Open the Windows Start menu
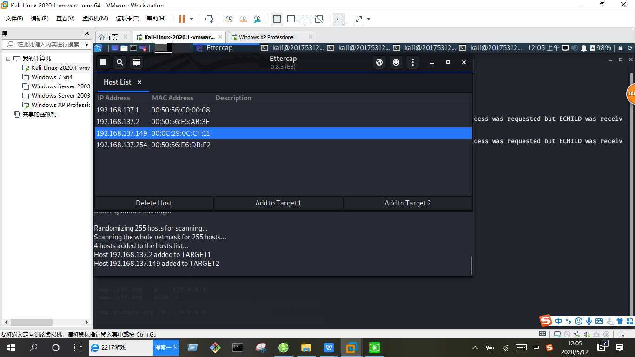Viewport: 635px width, 357px height. coord(11,348)
